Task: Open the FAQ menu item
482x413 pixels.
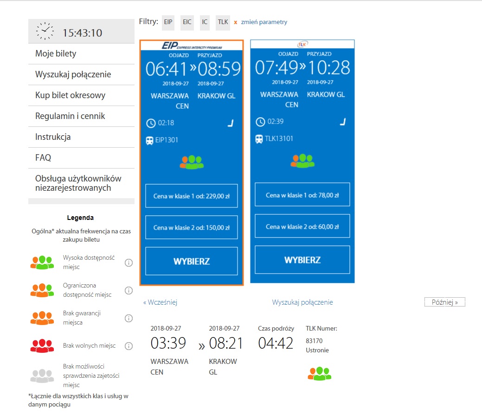Action: click(x=82, y=158)
